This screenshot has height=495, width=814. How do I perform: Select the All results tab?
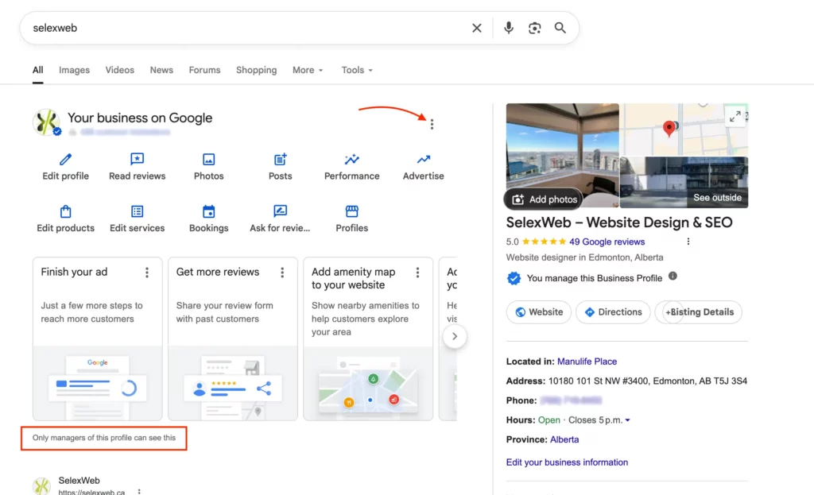[38, 70]
